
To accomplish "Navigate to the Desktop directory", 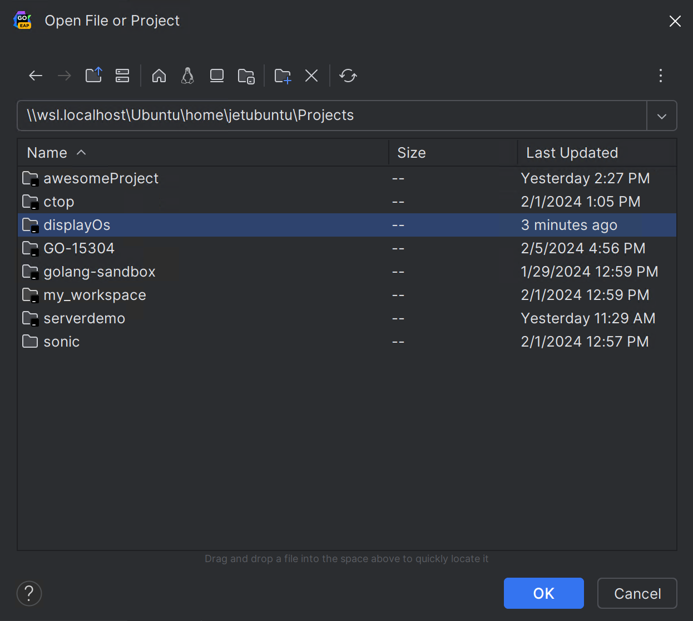I will 216,76.
